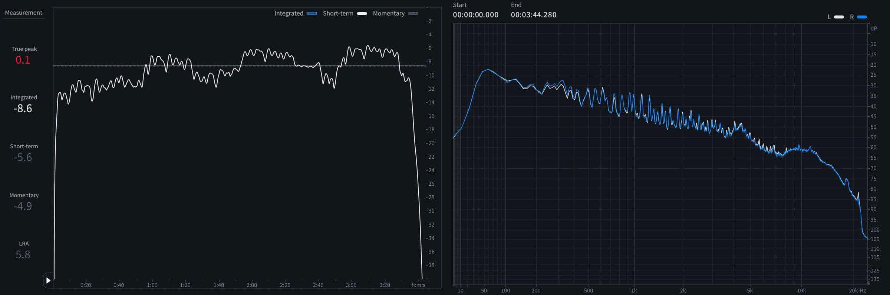Select the LRA value 5.8

pos(23,255)
